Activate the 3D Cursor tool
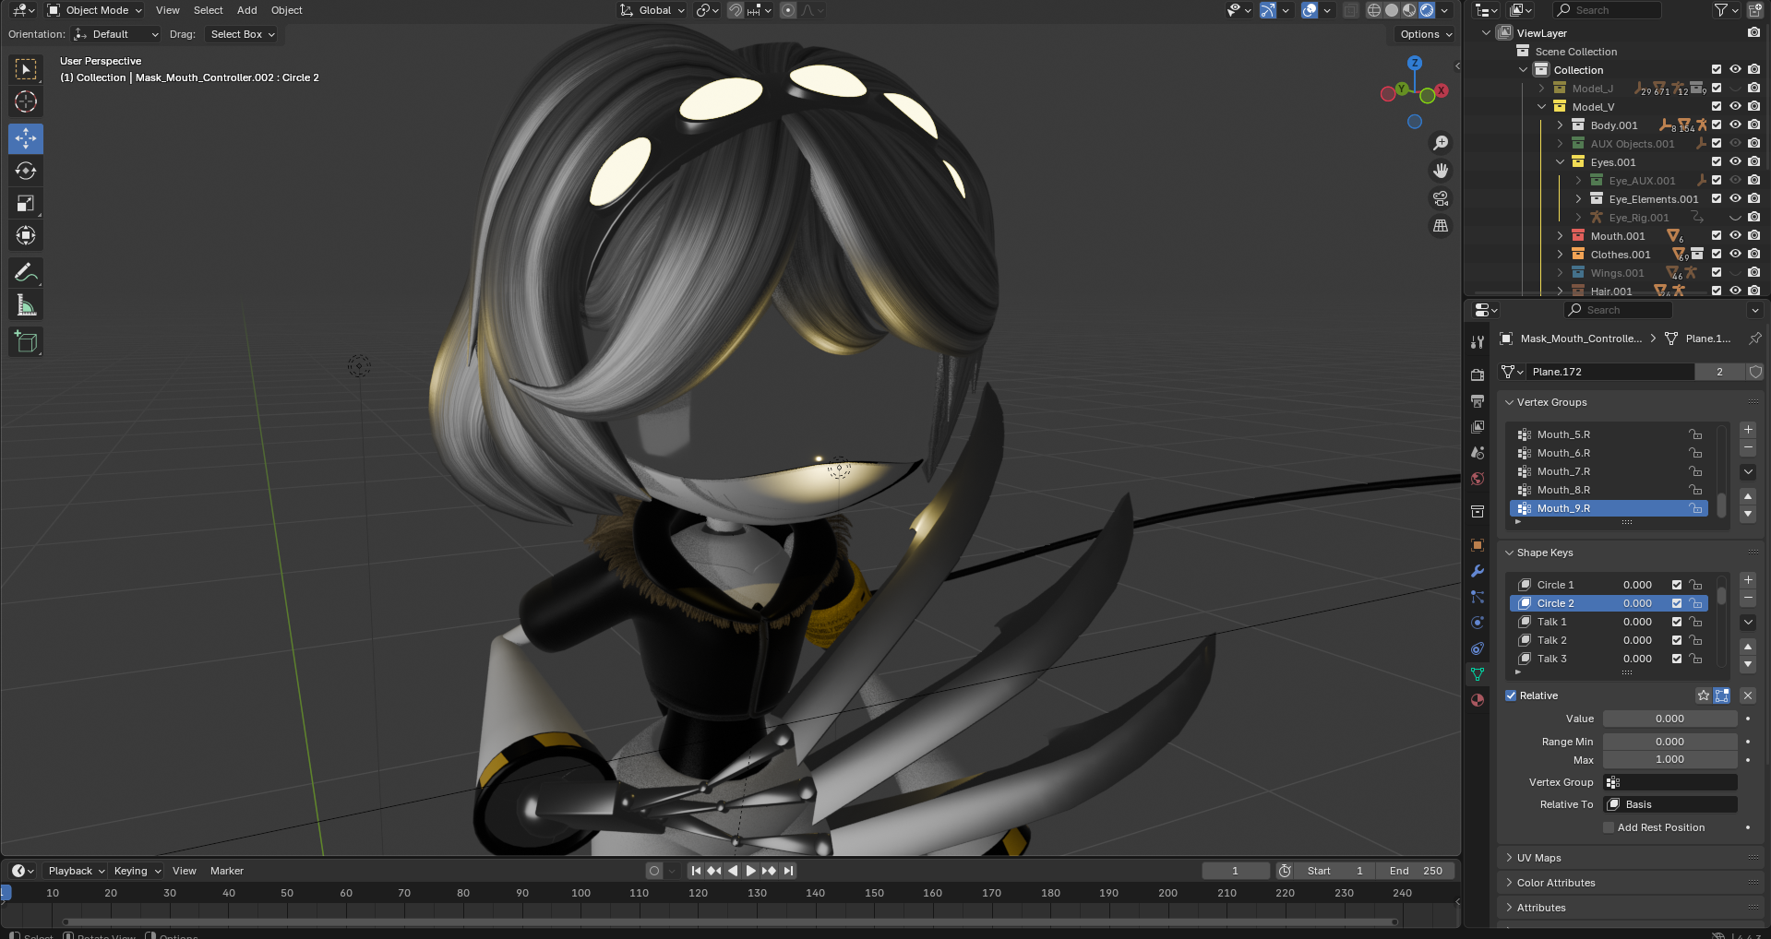 click(26, 101)
